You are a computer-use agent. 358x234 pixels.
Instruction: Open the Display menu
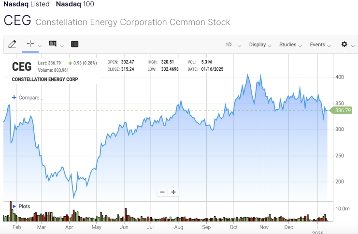(260, 45)
